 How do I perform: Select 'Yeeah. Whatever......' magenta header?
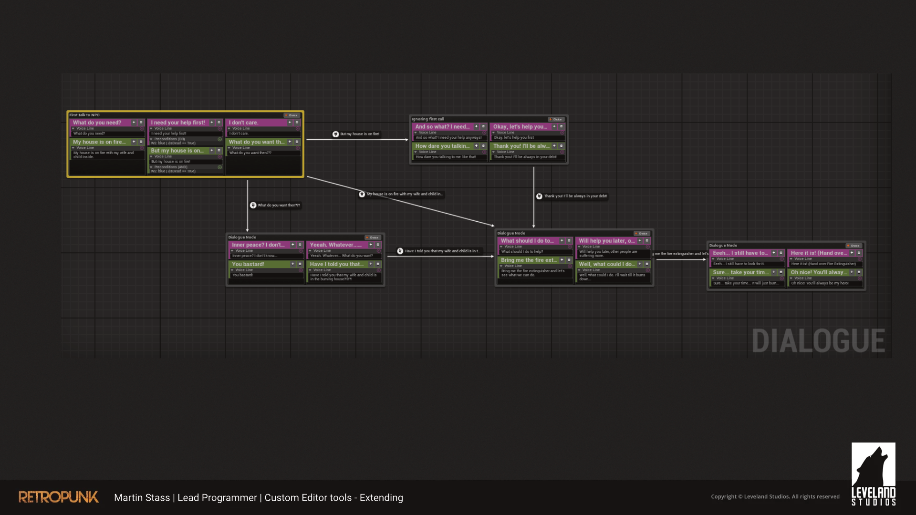(336, 245)
